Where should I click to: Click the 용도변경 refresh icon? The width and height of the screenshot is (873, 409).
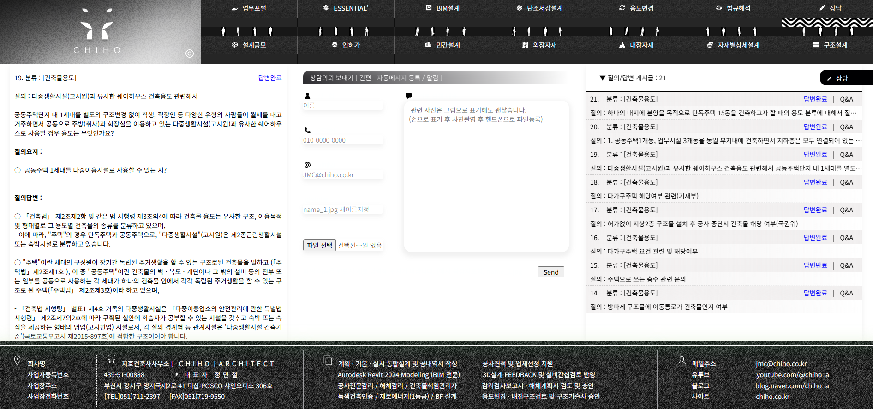pyautogui.click(x=622, y=8)
